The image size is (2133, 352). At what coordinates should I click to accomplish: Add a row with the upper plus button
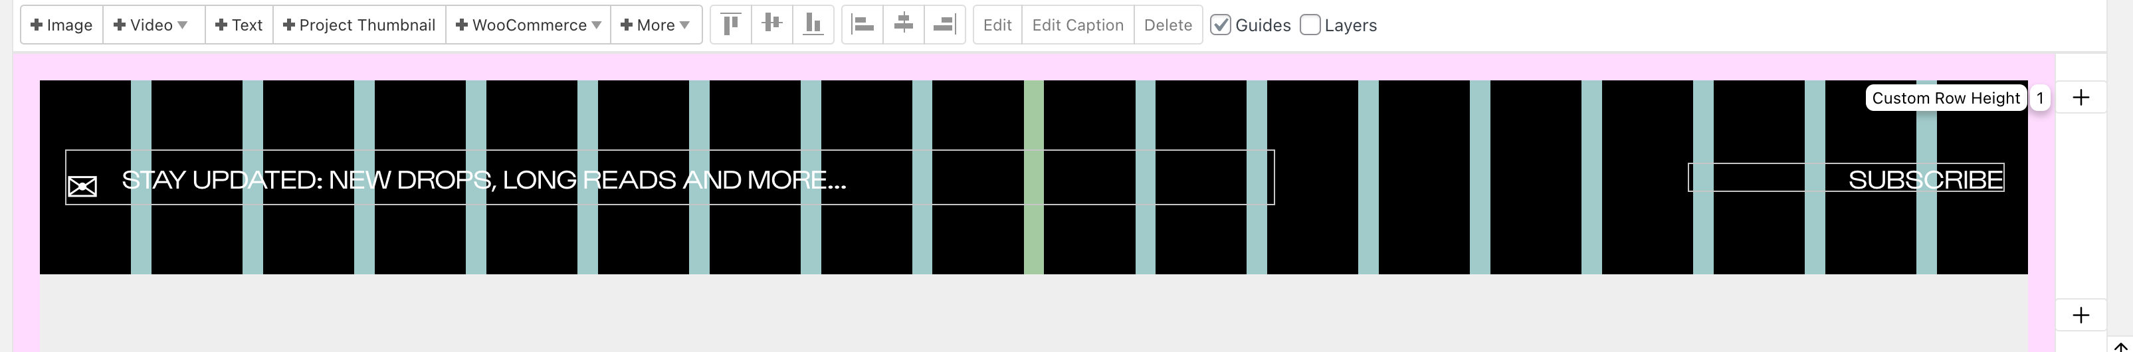click(2081, 98)
